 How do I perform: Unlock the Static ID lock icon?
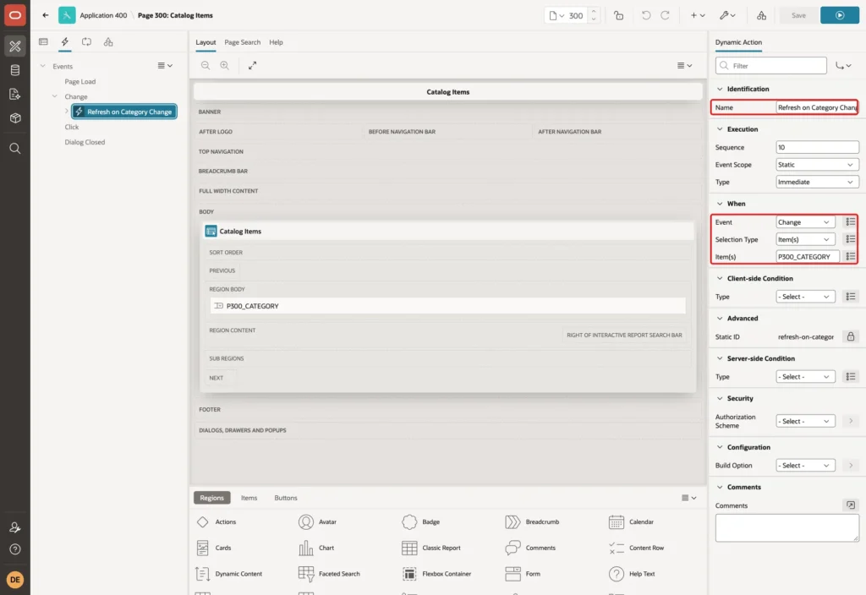click(x=850, y=336)
